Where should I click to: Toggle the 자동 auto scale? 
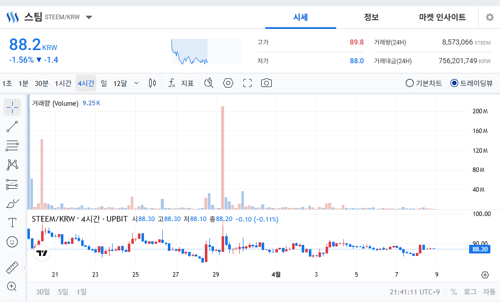(489, 291)
